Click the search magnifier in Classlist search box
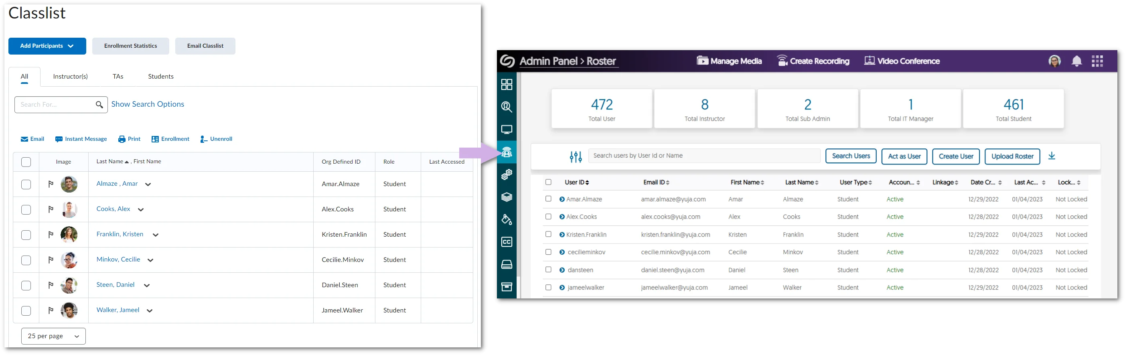The width and height of the screenshot is (1125, 355). coord(99,105)
